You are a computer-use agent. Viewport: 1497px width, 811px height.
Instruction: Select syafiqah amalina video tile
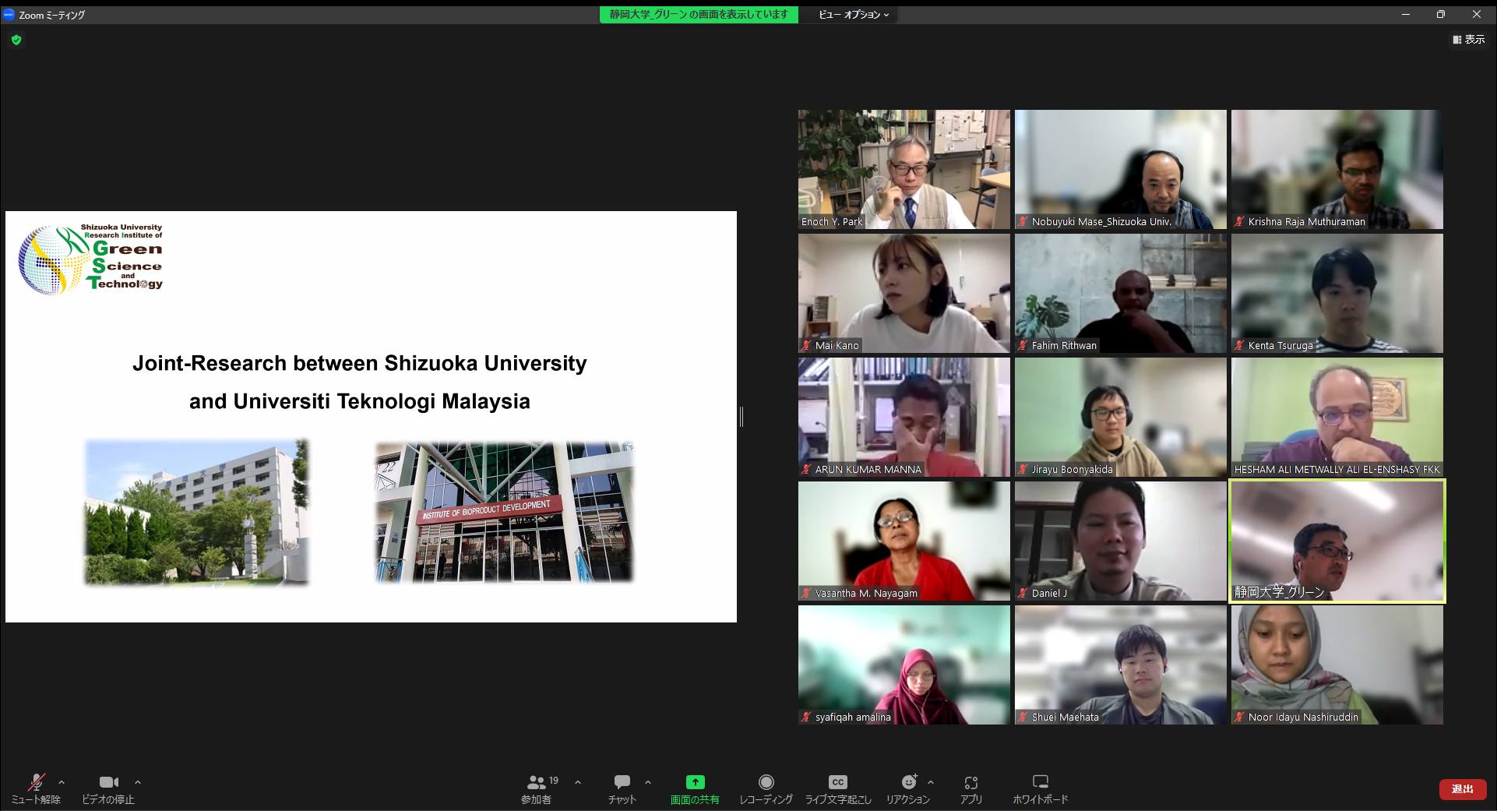[903, 665]
